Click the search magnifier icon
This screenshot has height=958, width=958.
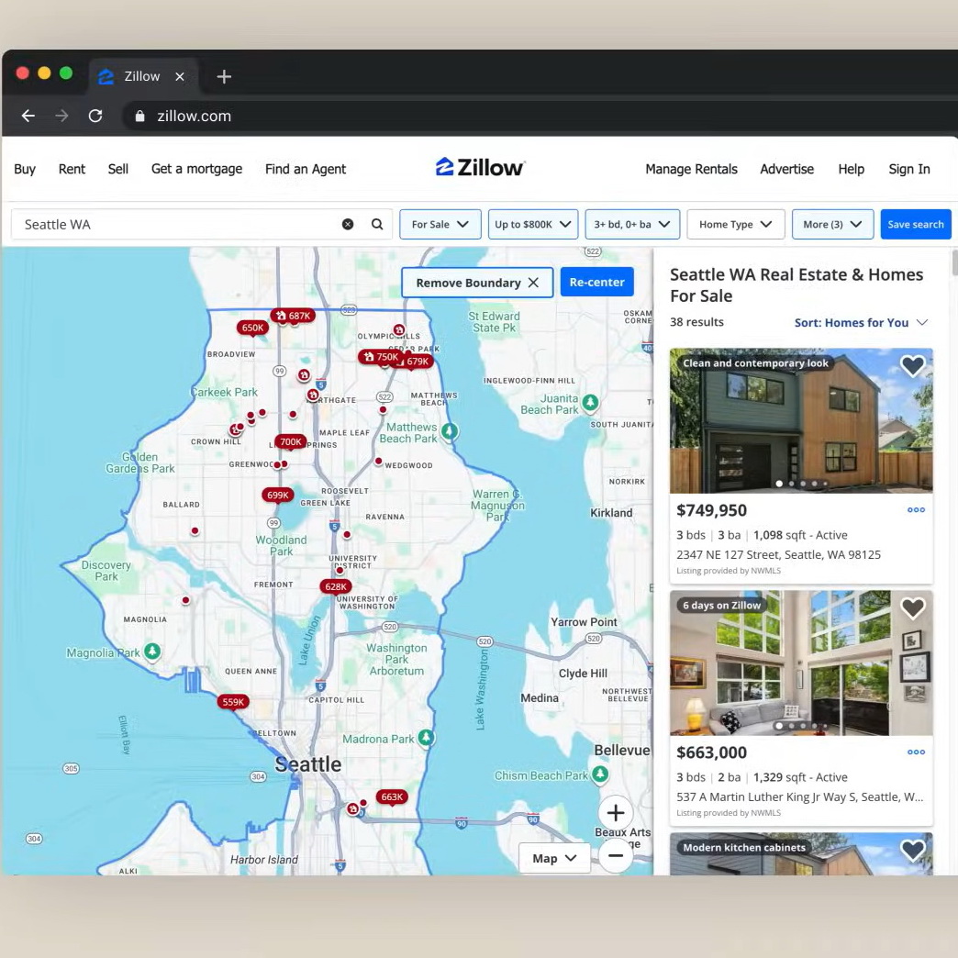[377, 224]
